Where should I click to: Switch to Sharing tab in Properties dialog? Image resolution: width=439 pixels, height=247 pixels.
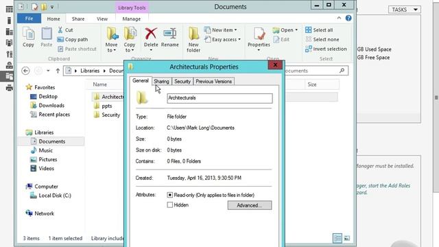tap(161, 82)
